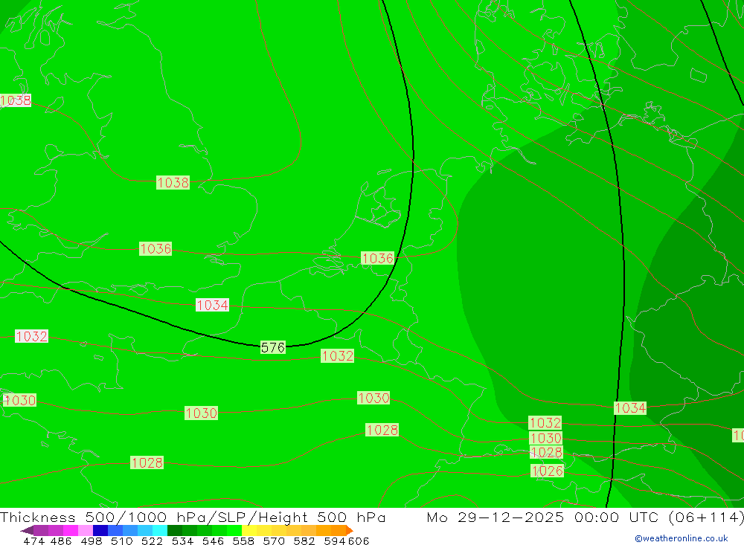Click the map title Thickness 500/1000 hPa/SLP/Height

(x=193, y=517)
